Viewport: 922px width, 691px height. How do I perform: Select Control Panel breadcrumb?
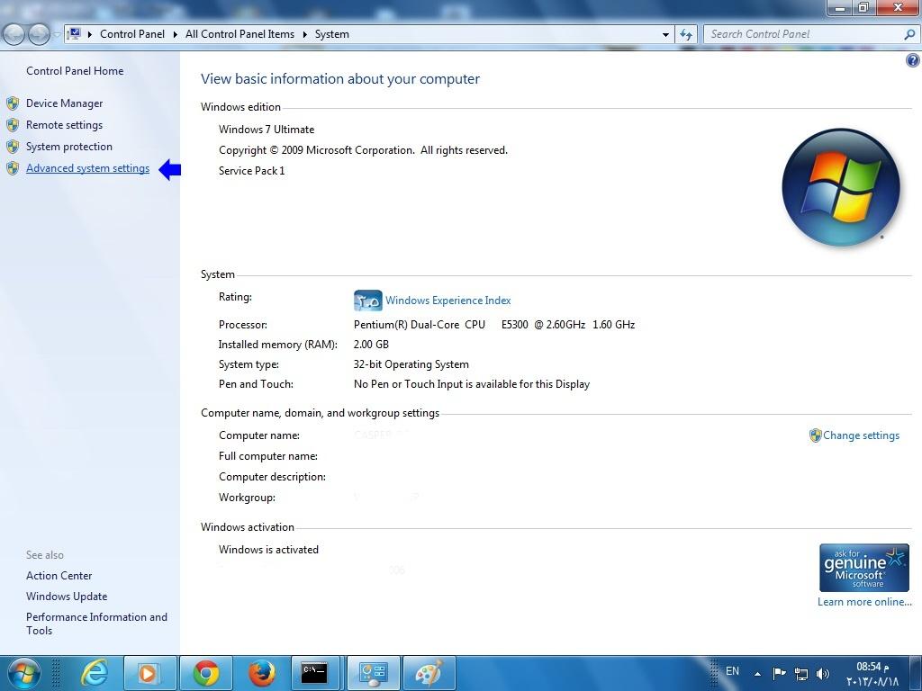(132, 34)
